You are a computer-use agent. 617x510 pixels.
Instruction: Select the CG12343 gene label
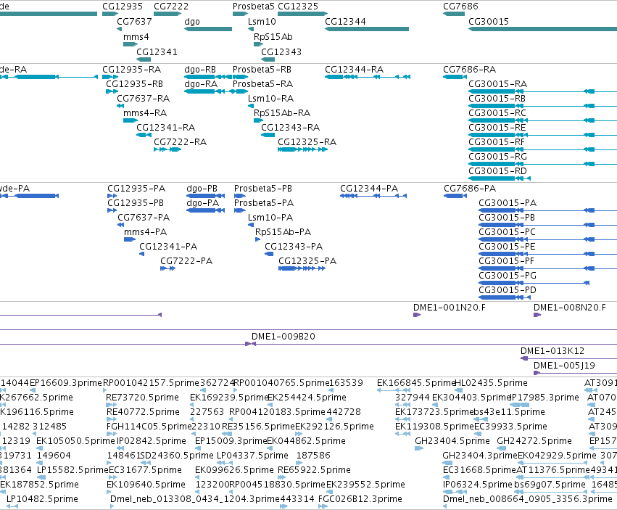pos(281,52)
